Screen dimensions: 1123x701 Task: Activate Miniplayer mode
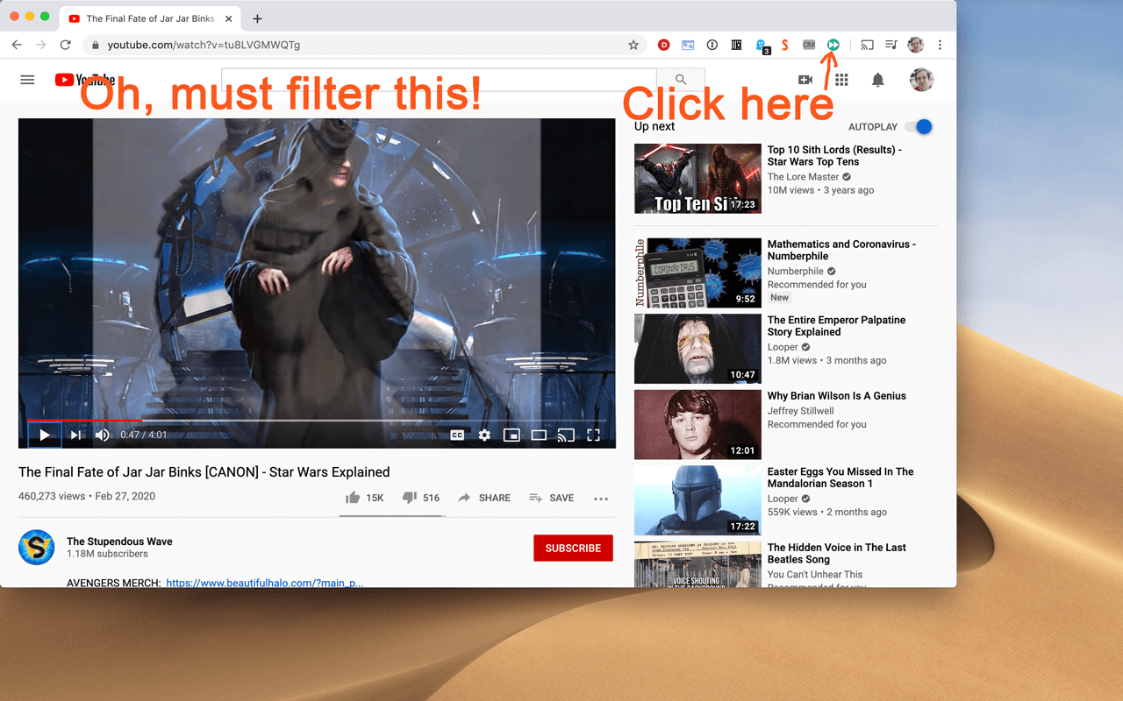[x=511, y=435]
